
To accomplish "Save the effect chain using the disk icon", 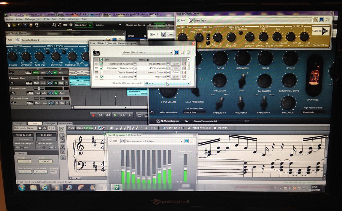I will point(176,52).
